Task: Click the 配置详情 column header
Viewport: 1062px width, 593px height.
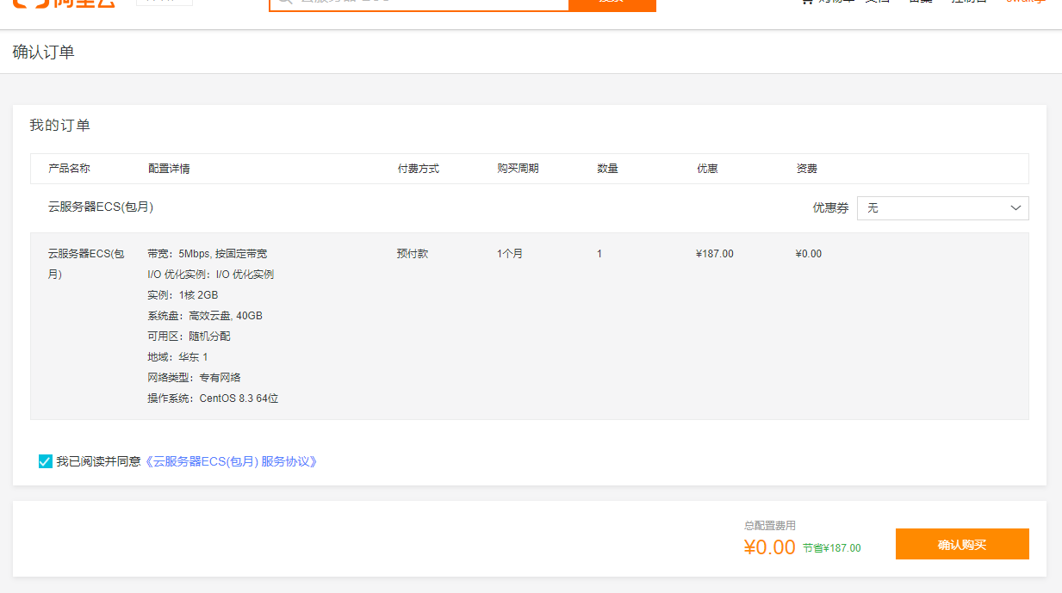Action: (x=169, y=169)
